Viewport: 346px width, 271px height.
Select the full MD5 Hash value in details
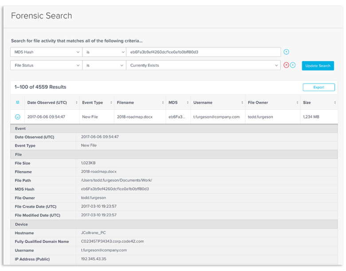click(115, 189)
